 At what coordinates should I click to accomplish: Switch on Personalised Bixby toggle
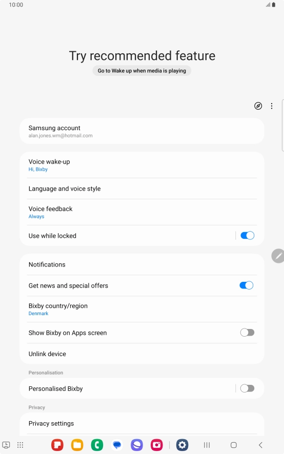coord(247,388)
